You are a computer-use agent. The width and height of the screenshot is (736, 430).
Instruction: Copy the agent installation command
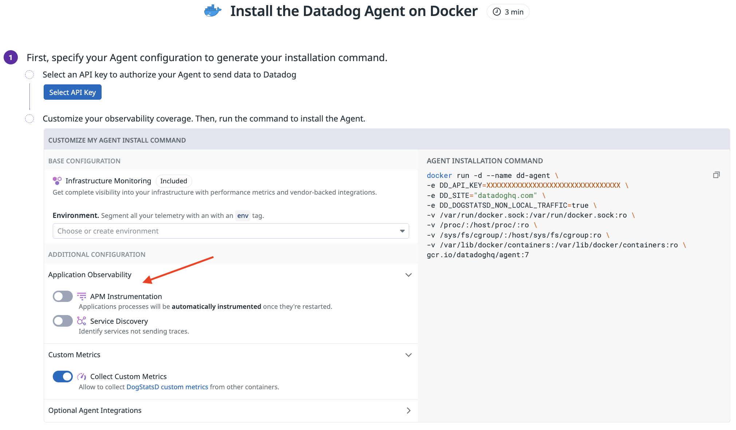coord(716,175)
